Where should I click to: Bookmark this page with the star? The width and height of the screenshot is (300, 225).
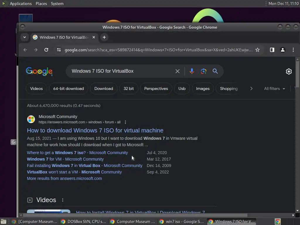pyautogui.click(x=258, y=50)
